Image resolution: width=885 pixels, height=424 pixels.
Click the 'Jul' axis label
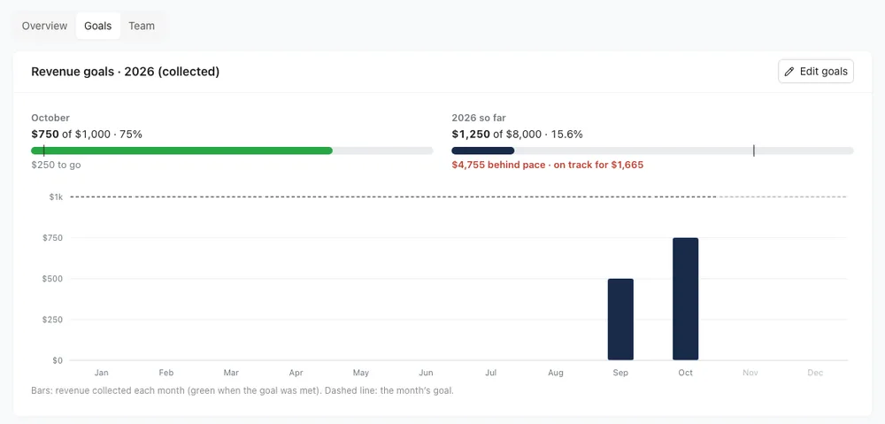[491, 373]
